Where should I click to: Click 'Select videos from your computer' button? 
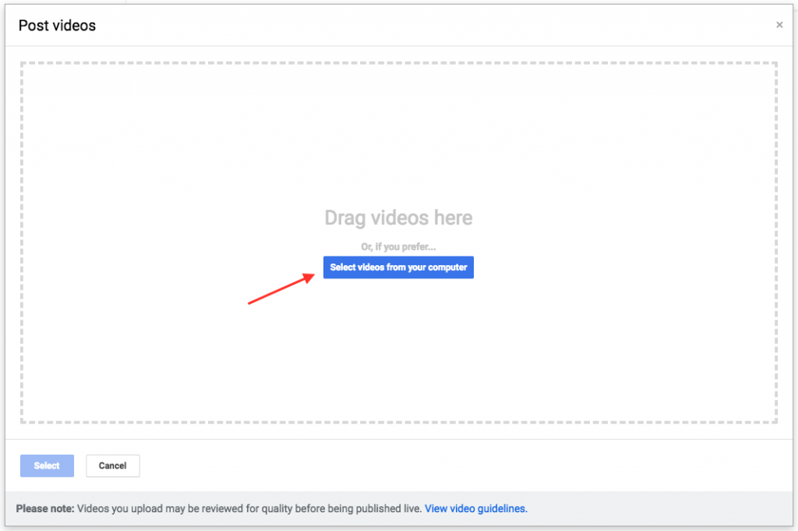click(398, 267)
